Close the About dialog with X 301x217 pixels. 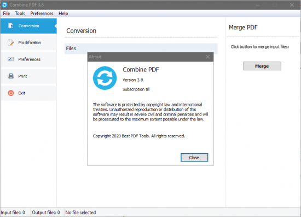tap(208, 57)
